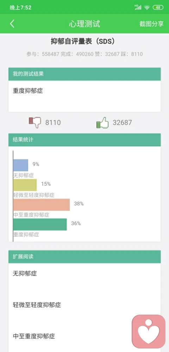Tap the Wi-Fi status icon
Image resolution: width=169 pixels, height=352 pixels.
pyautogui.click(x=147, y=7)
